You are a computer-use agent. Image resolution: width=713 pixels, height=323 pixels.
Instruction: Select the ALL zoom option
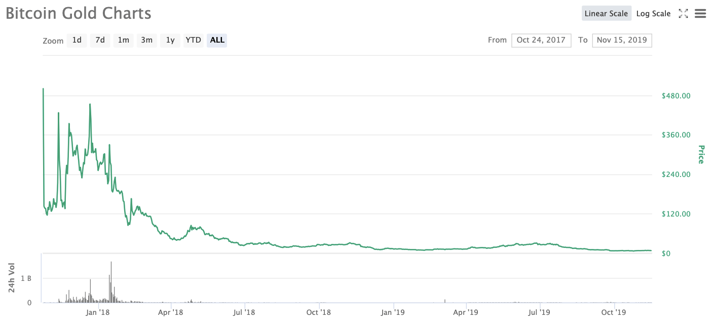pos(217,40)
